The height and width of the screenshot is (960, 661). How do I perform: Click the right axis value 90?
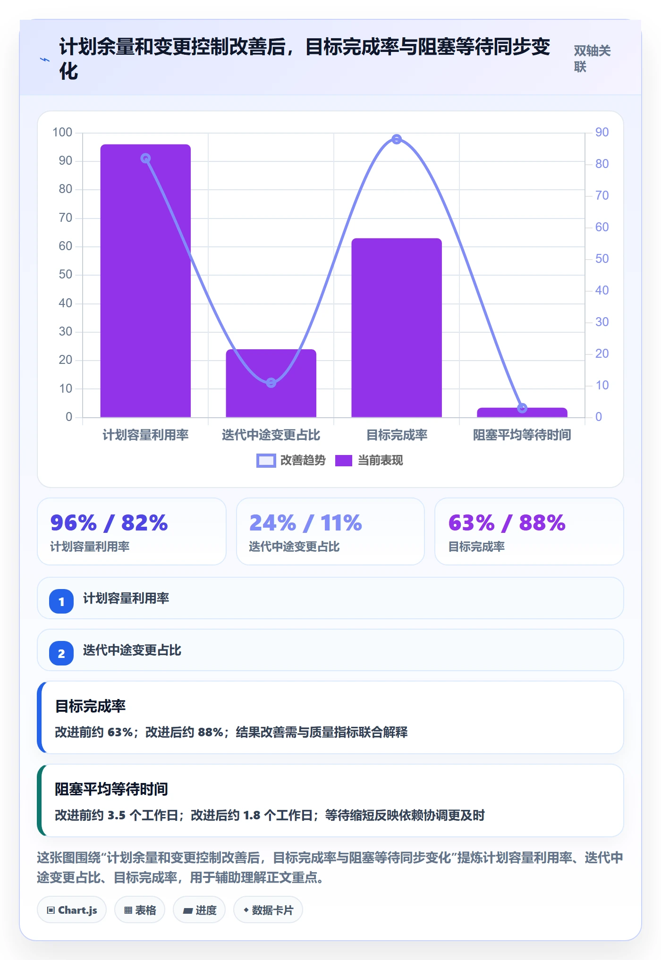[602, 132]
